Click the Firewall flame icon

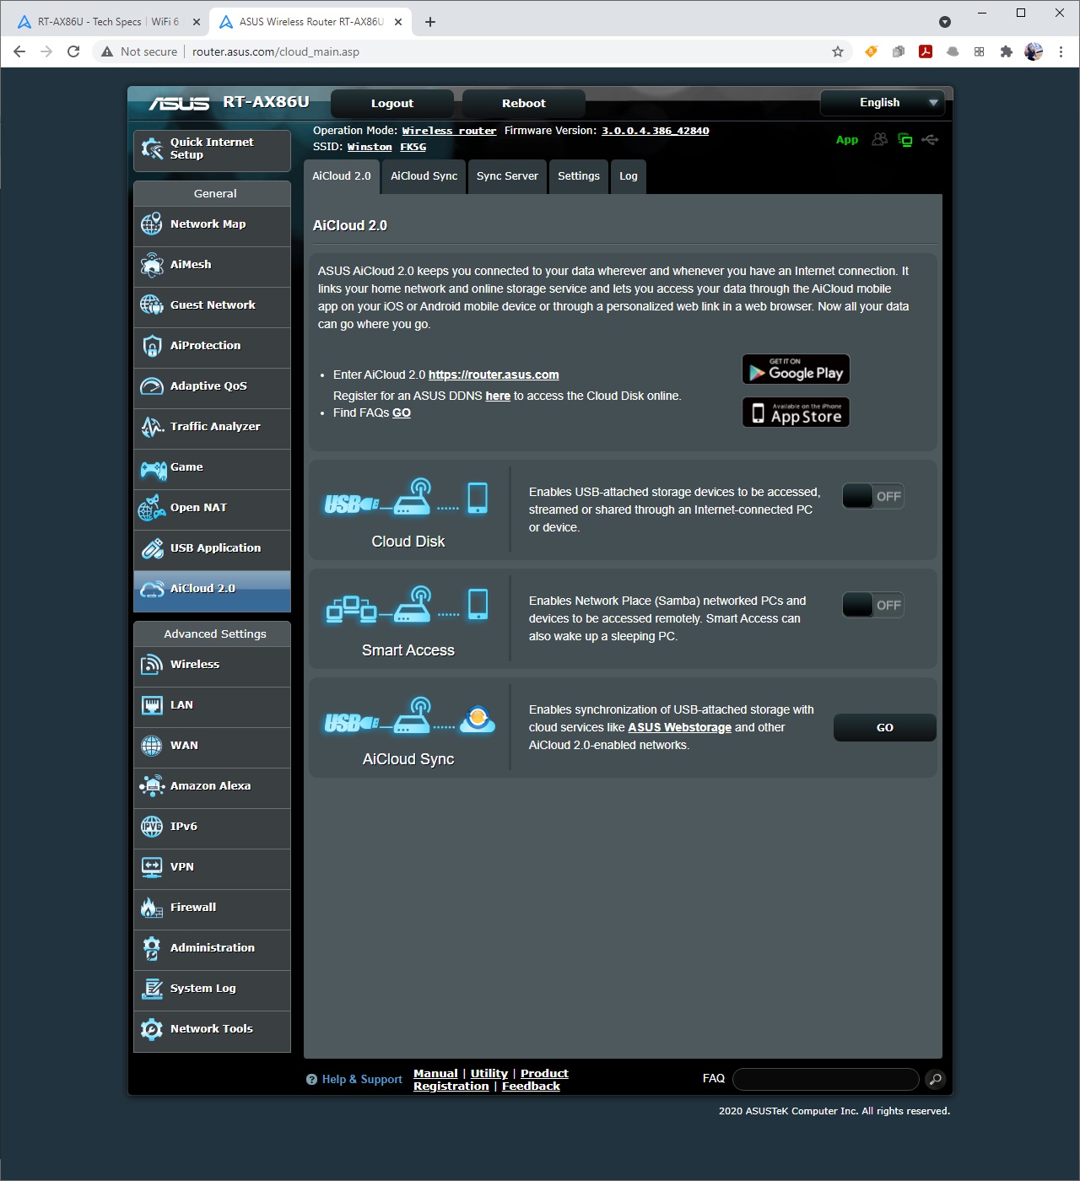pyautogui.click(x=152, y=908)
